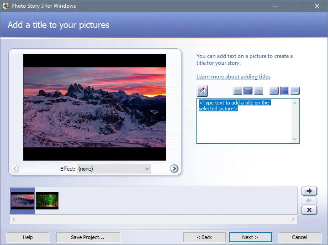Go to the previous picture arrow
This screenshot has height=245, width=328.
(15, 168)
